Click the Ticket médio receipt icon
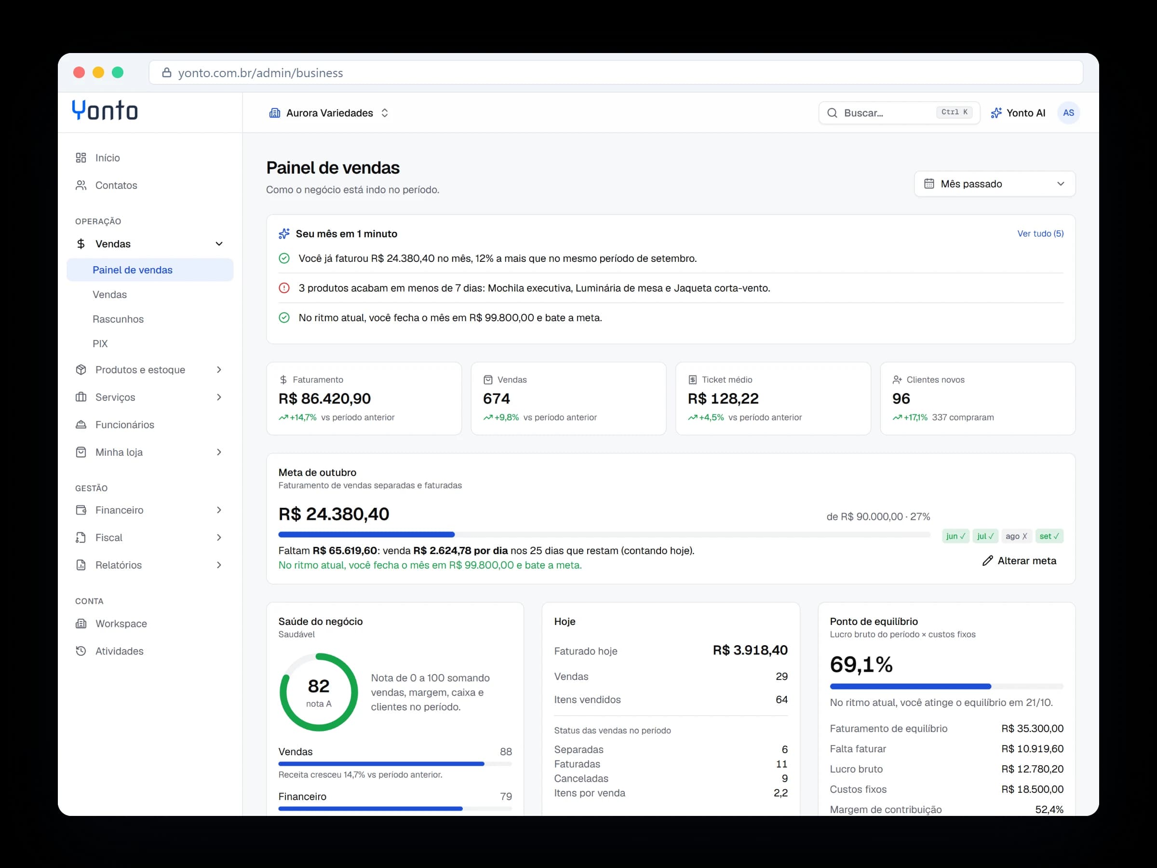The width and height of the screenshot is (1157, 868). pos(693,380)
